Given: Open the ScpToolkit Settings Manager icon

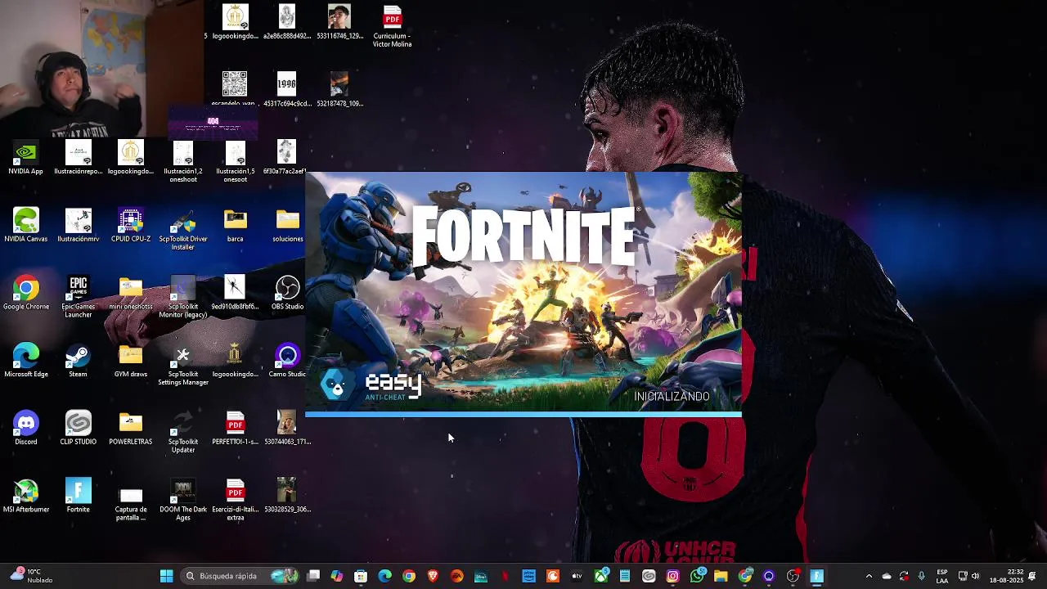Looking at the screenshot, I should 182,365.
